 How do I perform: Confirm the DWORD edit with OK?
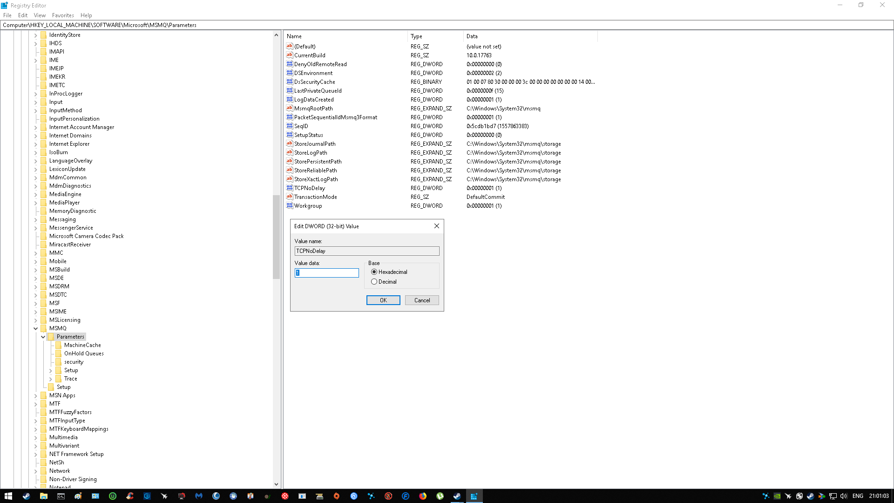click(x=383, y=300)
